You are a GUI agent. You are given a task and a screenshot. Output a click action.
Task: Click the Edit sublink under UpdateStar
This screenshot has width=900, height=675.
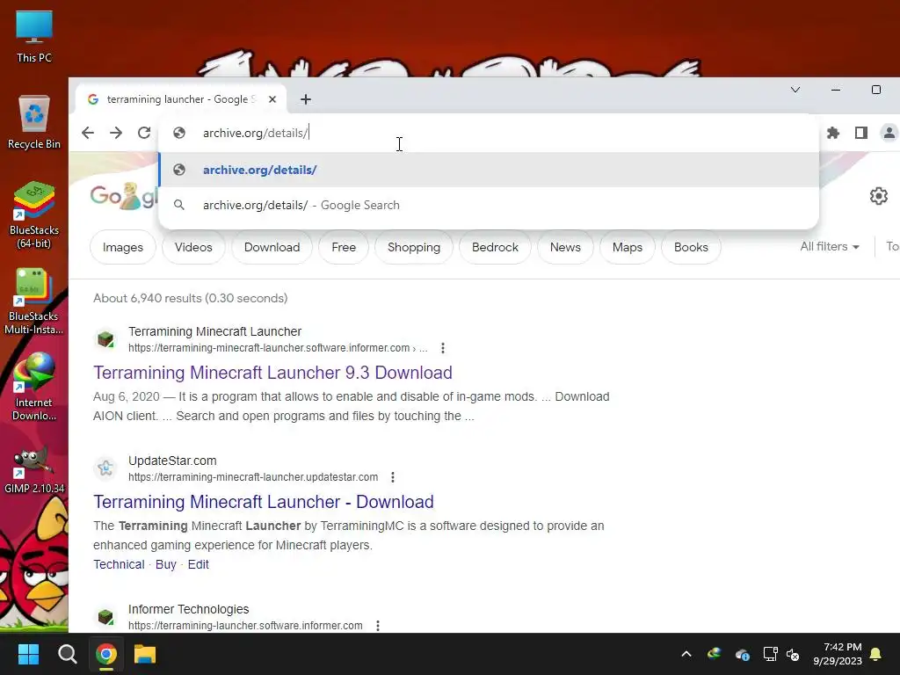coord(198,564)
